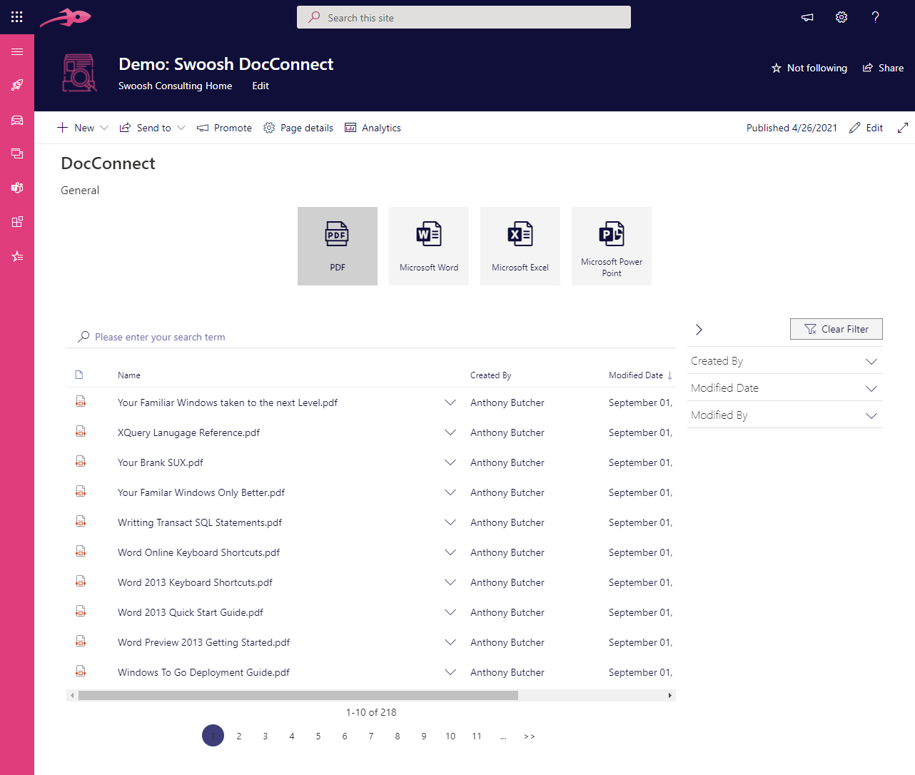Viewport: 915px width, 775px height.
Task: Click PDF icon for Windows To Go Deployment Guide.pdf
Action: click(81, 672)
